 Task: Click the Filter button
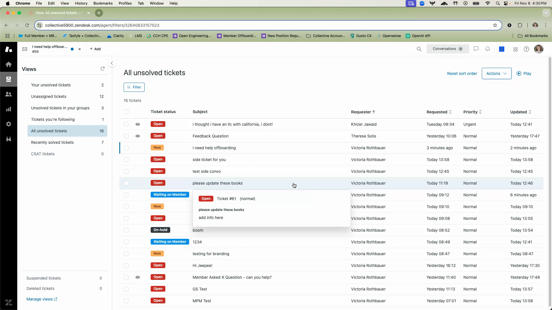[x=134, y=87]
